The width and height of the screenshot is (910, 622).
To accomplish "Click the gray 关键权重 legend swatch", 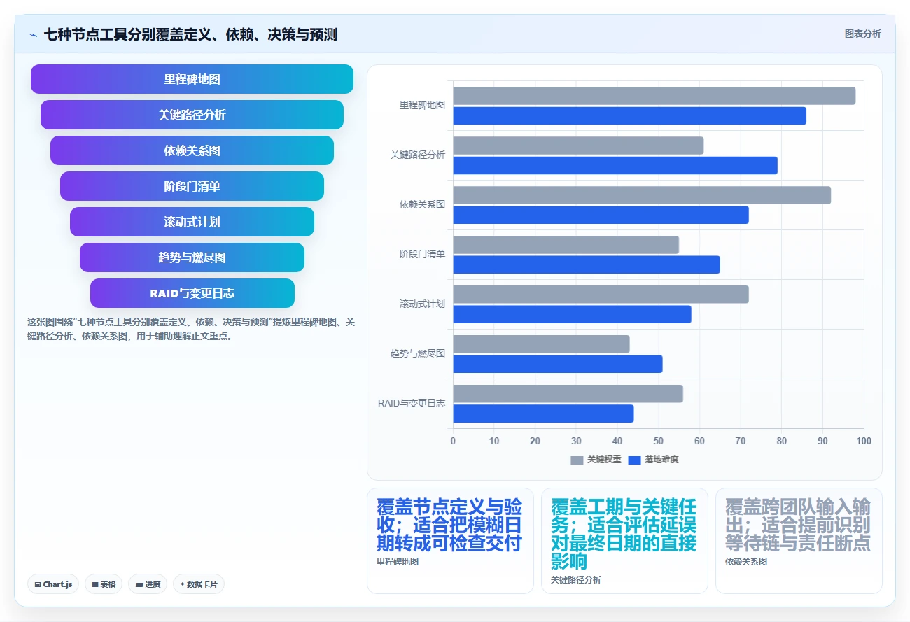I will (577, 460).
